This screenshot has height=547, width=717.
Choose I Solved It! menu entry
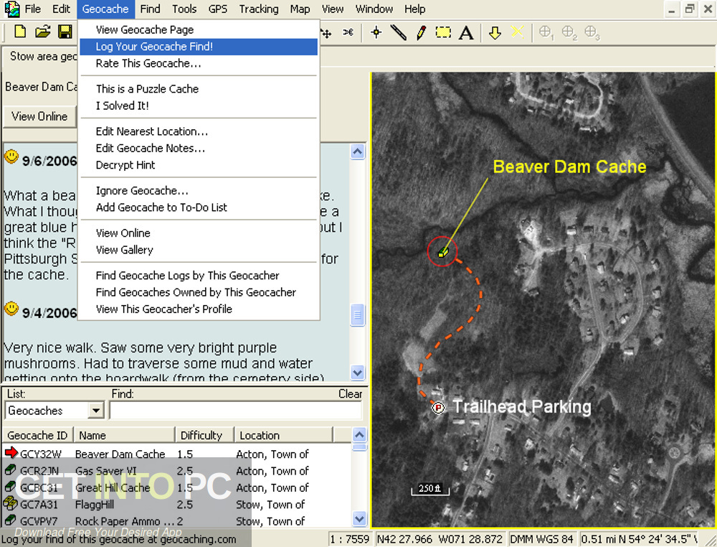point(199,106)
